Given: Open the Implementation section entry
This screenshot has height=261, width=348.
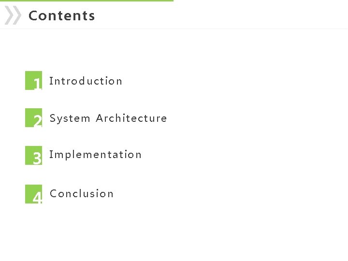Looking at the screenshot, I should point(95,155).
